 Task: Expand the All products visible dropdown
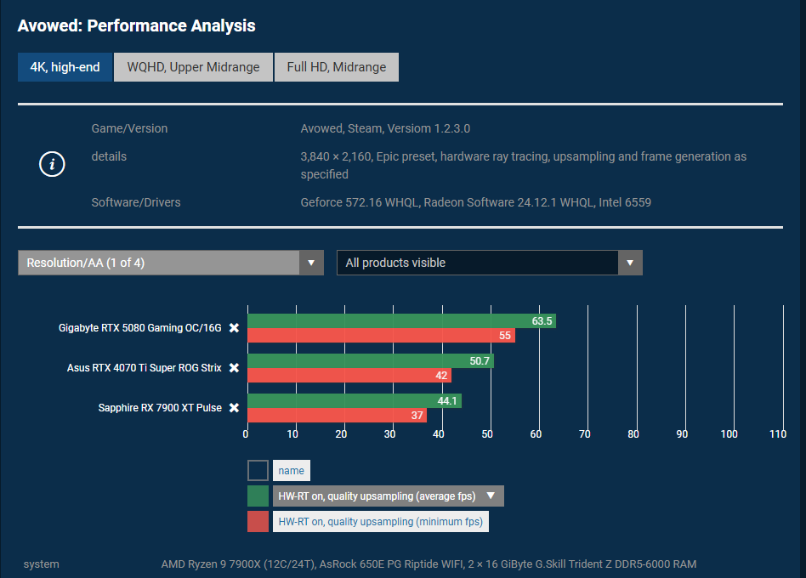tap(490, 263)
